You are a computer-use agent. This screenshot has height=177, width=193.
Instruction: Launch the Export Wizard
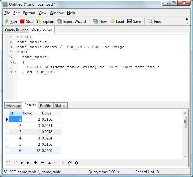(x=71, y=22)
